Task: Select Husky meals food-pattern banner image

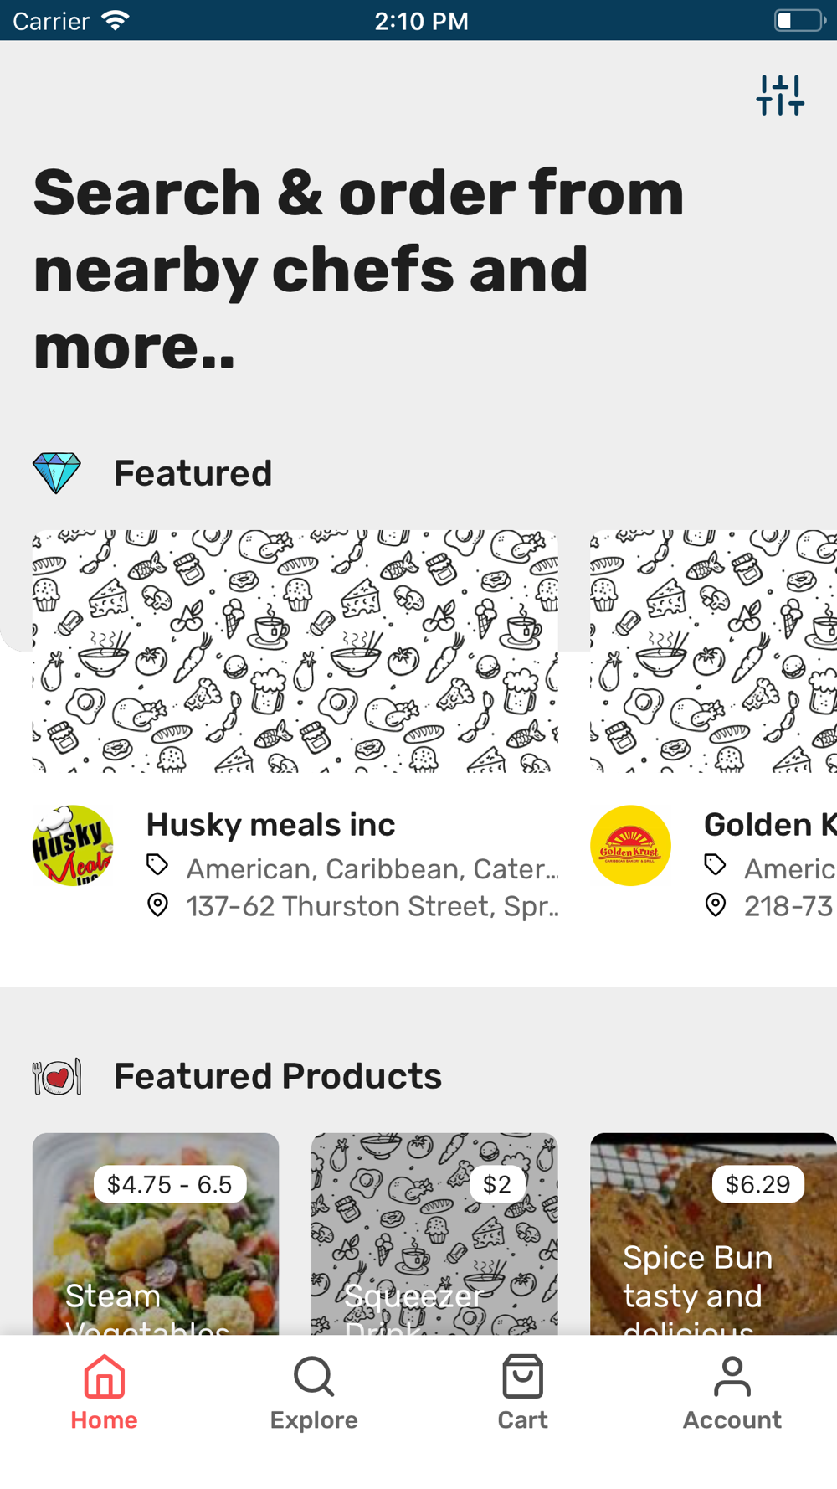Action: coord(295,651)
